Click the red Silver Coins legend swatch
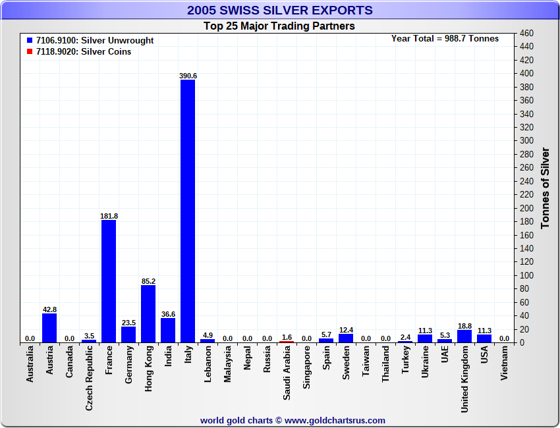The width and height of the screenshot is (560, 428). [30, 52]
